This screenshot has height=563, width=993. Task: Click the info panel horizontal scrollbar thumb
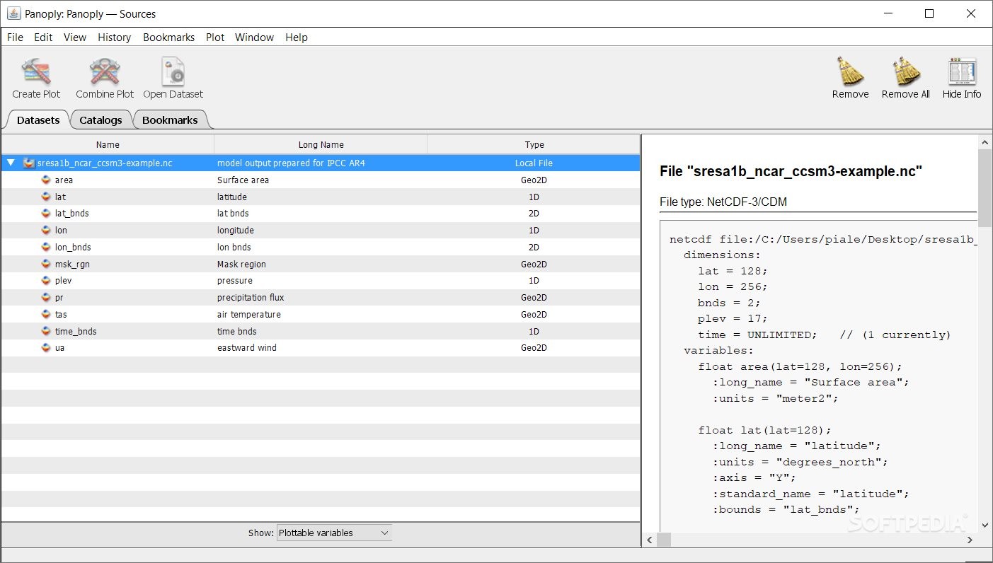663,540
